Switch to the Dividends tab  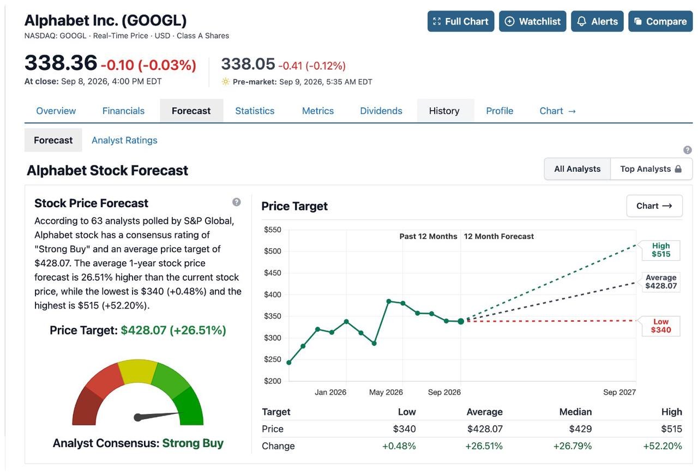[381, 111]
